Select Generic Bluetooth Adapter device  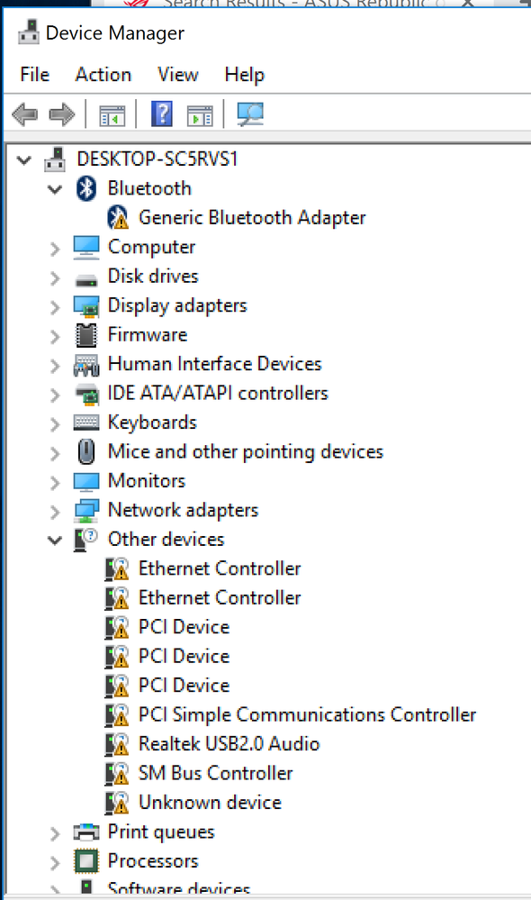[252, 217]
